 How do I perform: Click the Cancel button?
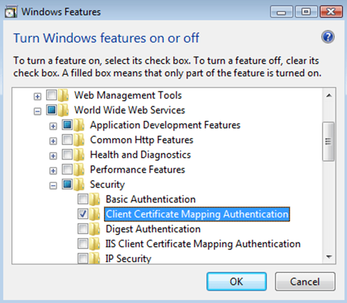[x=305, y=282]
